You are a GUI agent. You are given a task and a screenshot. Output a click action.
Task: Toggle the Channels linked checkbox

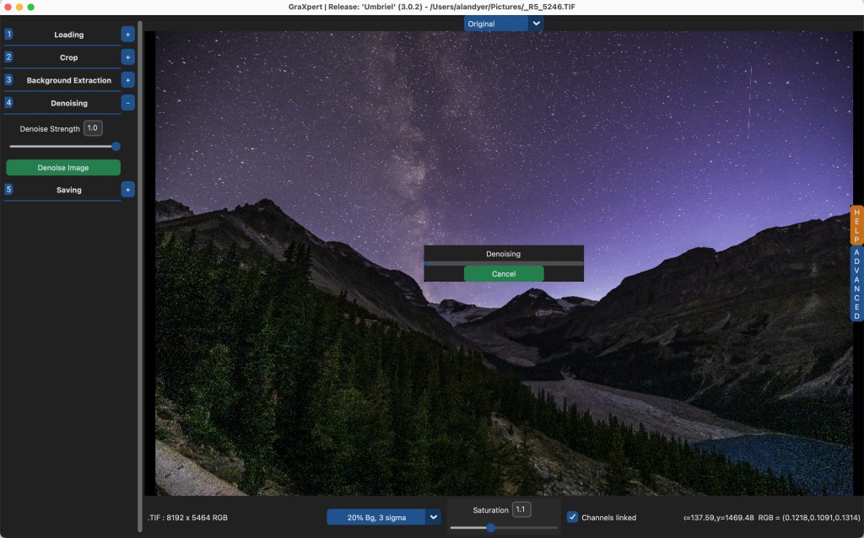[x=572, y=517]
